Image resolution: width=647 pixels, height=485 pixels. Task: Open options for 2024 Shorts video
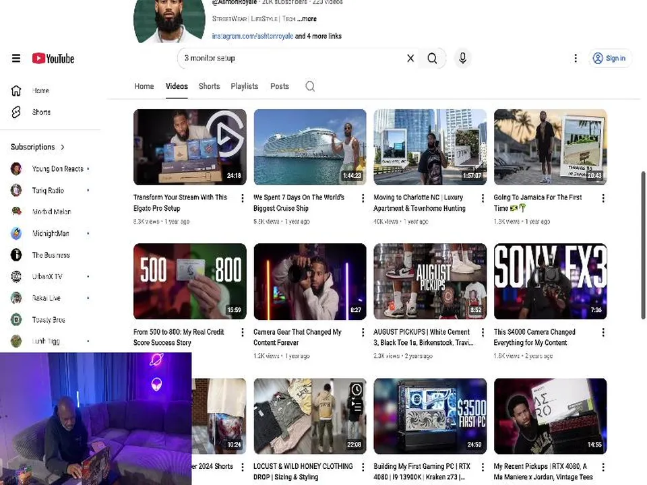point(243,467)
